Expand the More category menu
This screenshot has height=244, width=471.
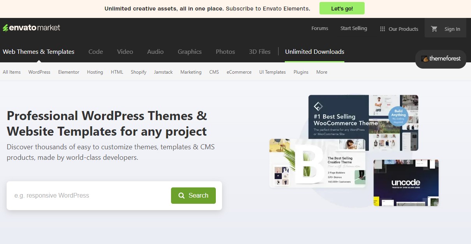(322, 72)
